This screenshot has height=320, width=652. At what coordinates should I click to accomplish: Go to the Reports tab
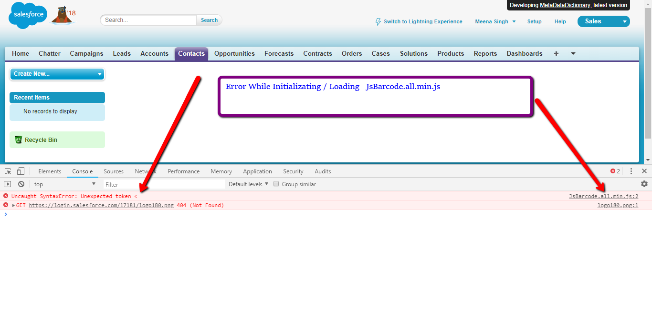[485, 54]
